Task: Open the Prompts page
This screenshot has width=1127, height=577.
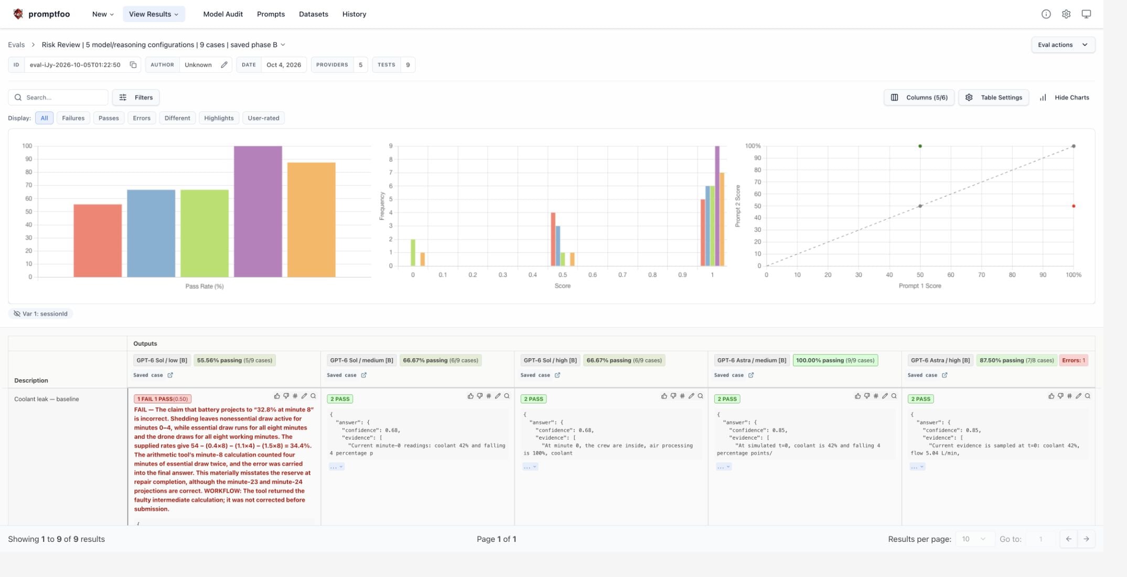Action: pyautogui.click(x=271, y=14)
